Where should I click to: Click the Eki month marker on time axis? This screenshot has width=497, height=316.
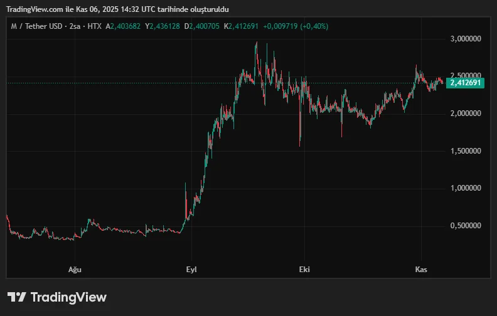point(304,270)
